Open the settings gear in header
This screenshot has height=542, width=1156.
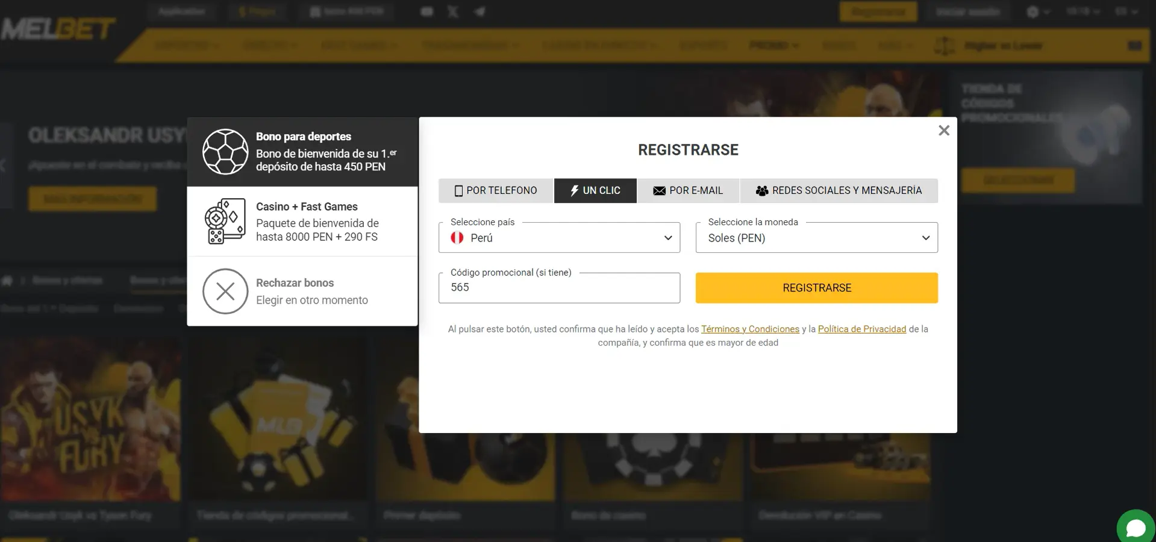(1033, 11)
